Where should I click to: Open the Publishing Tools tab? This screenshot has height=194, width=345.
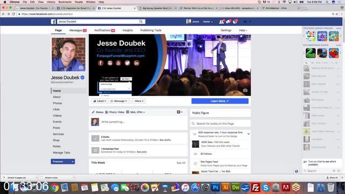click(x=151, y=30)
